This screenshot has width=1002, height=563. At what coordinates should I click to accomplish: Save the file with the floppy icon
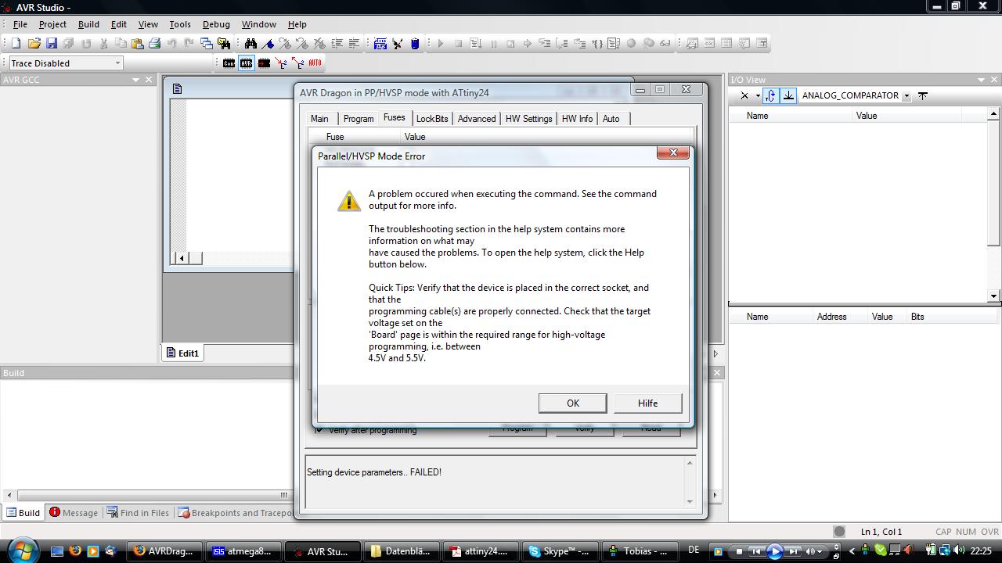click(x=52, y=44)
